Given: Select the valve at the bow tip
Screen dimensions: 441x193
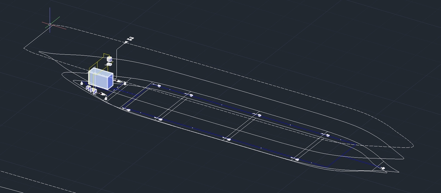Looking at the screenshot, I should pyautogui.click(x=383, y=168).
